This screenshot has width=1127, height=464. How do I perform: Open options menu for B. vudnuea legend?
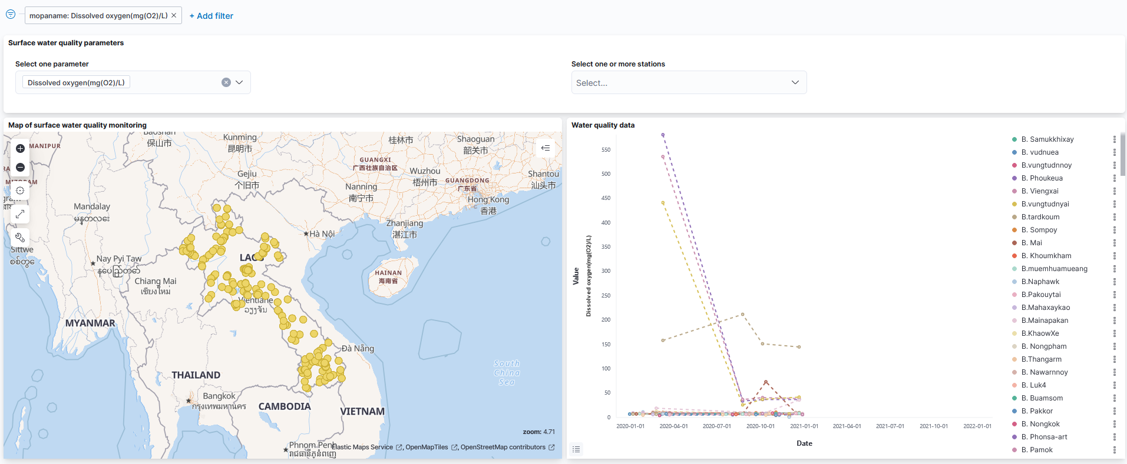coord(1114,152)
